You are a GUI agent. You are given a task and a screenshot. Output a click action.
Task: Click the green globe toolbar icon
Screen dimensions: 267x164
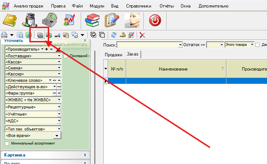pyautogui.click(x=29, y=35)
